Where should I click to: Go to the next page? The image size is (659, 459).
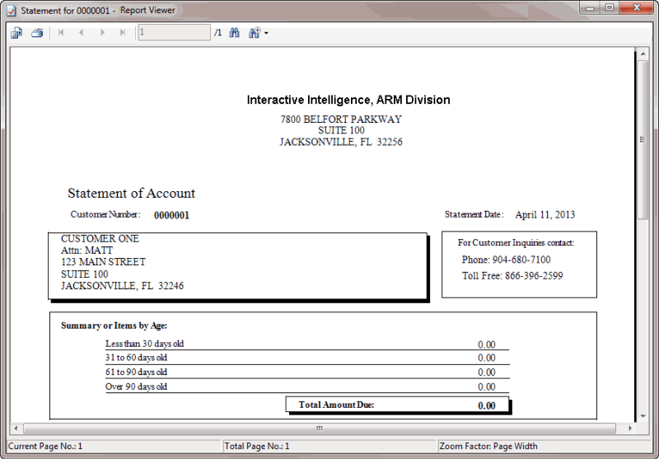click(102, 33)
